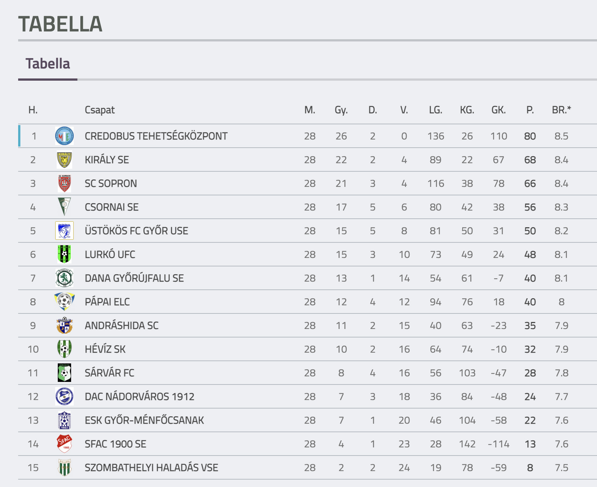
Task: Click the Üstökös FC Győr USE logo
Action: [64, 231]
